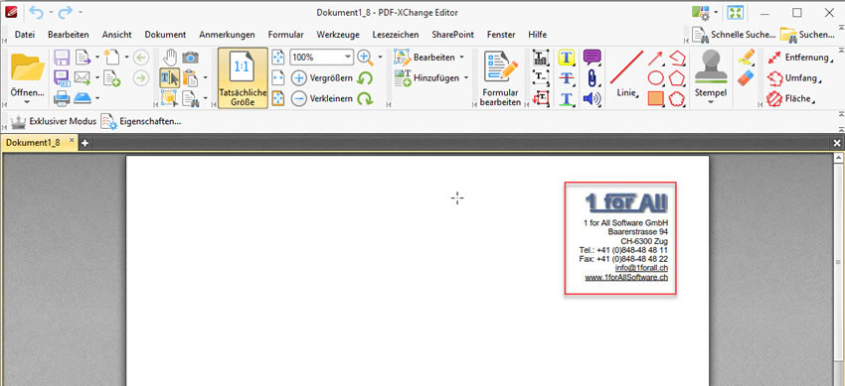Click the new document star icon
The image size is (845, 386).
coord(112,57)
